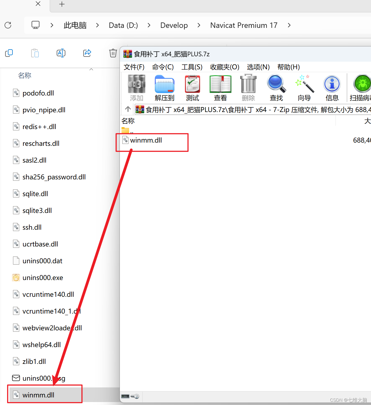Click the Explorer copy icon
The width and height of the screenshot is (371, 405).
[9, 53]
